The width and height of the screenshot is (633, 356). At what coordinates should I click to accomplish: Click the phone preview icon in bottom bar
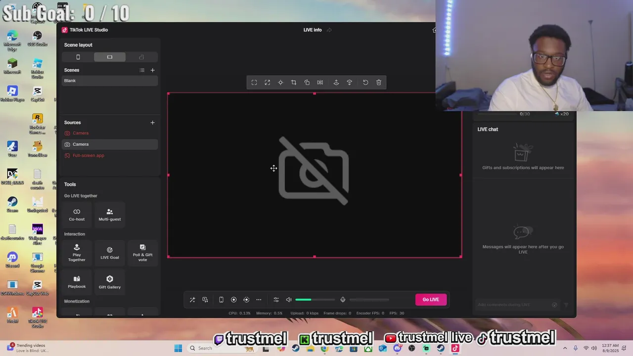point(221,300)
